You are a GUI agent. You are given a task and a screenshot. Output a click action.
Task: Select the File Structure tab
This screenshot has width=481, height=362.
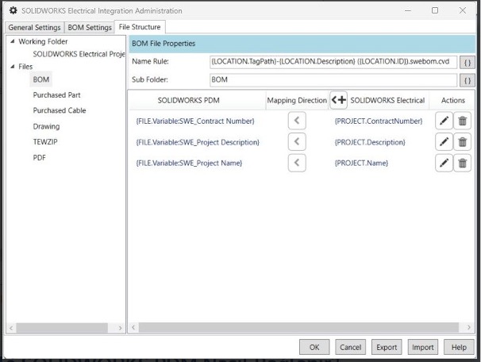point(140,27)
